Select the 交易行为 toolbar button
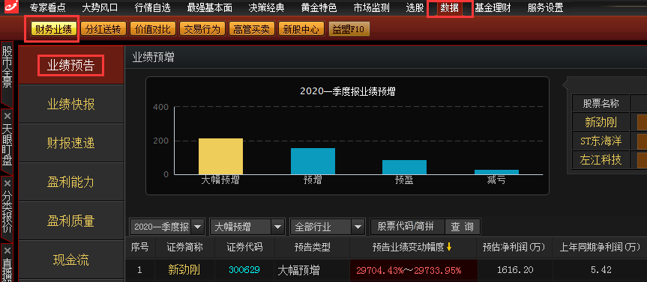The height and width of the screenshot is (282, 647). (x=202, y=29)
